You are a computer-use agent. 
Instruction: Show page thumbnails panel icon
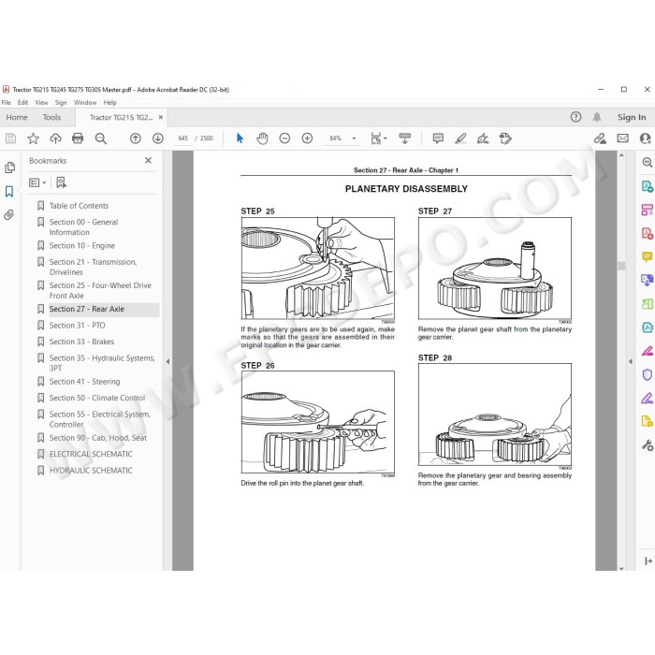pyautogui.click(x=9, y=167)
